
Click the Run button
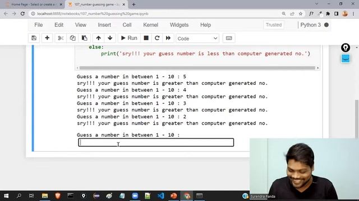[x=129, y=38]
